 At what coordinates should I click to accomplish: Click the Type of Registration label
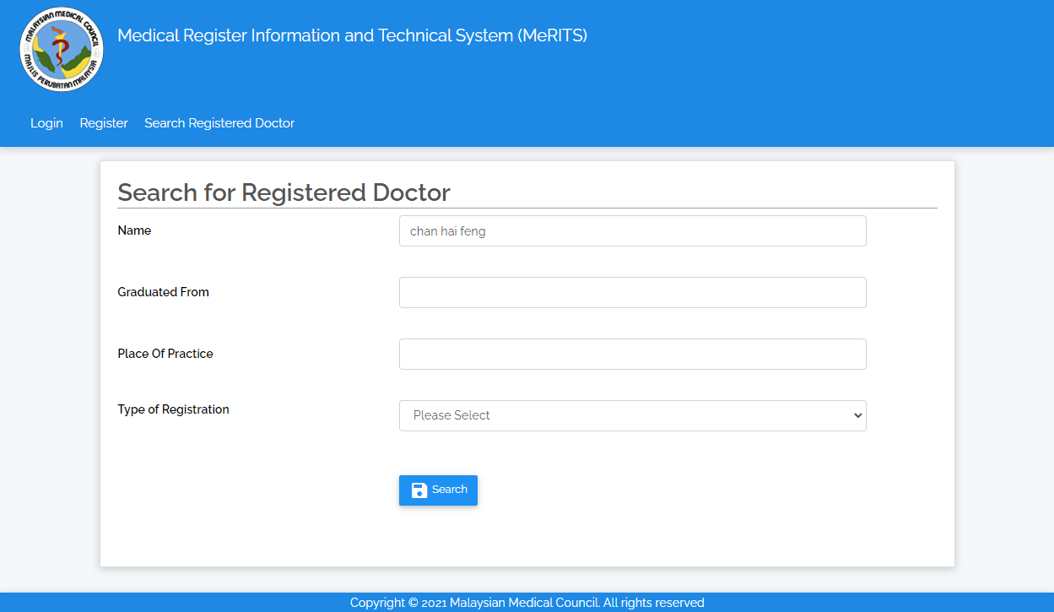click(x=173, y=409)
